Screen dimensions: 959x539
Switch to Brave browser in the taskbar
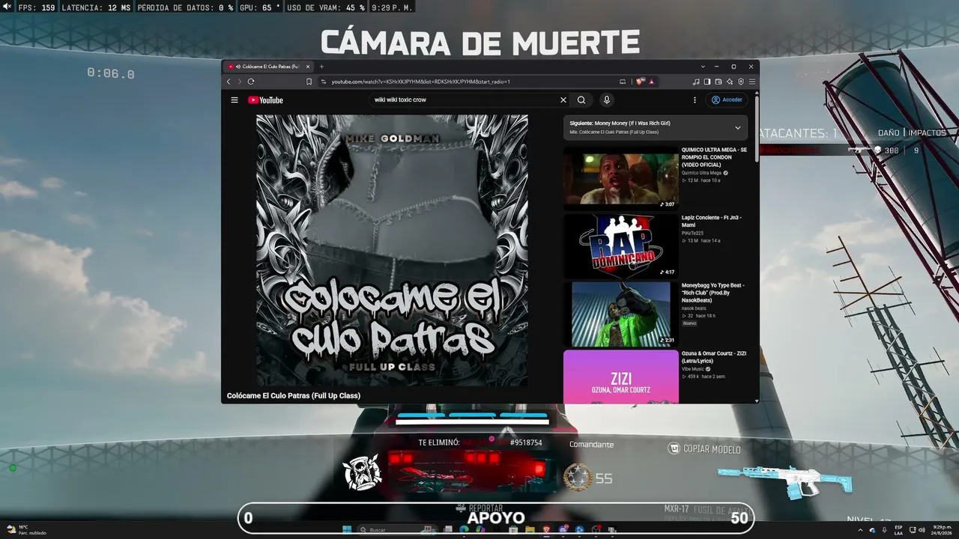[546, 530]
